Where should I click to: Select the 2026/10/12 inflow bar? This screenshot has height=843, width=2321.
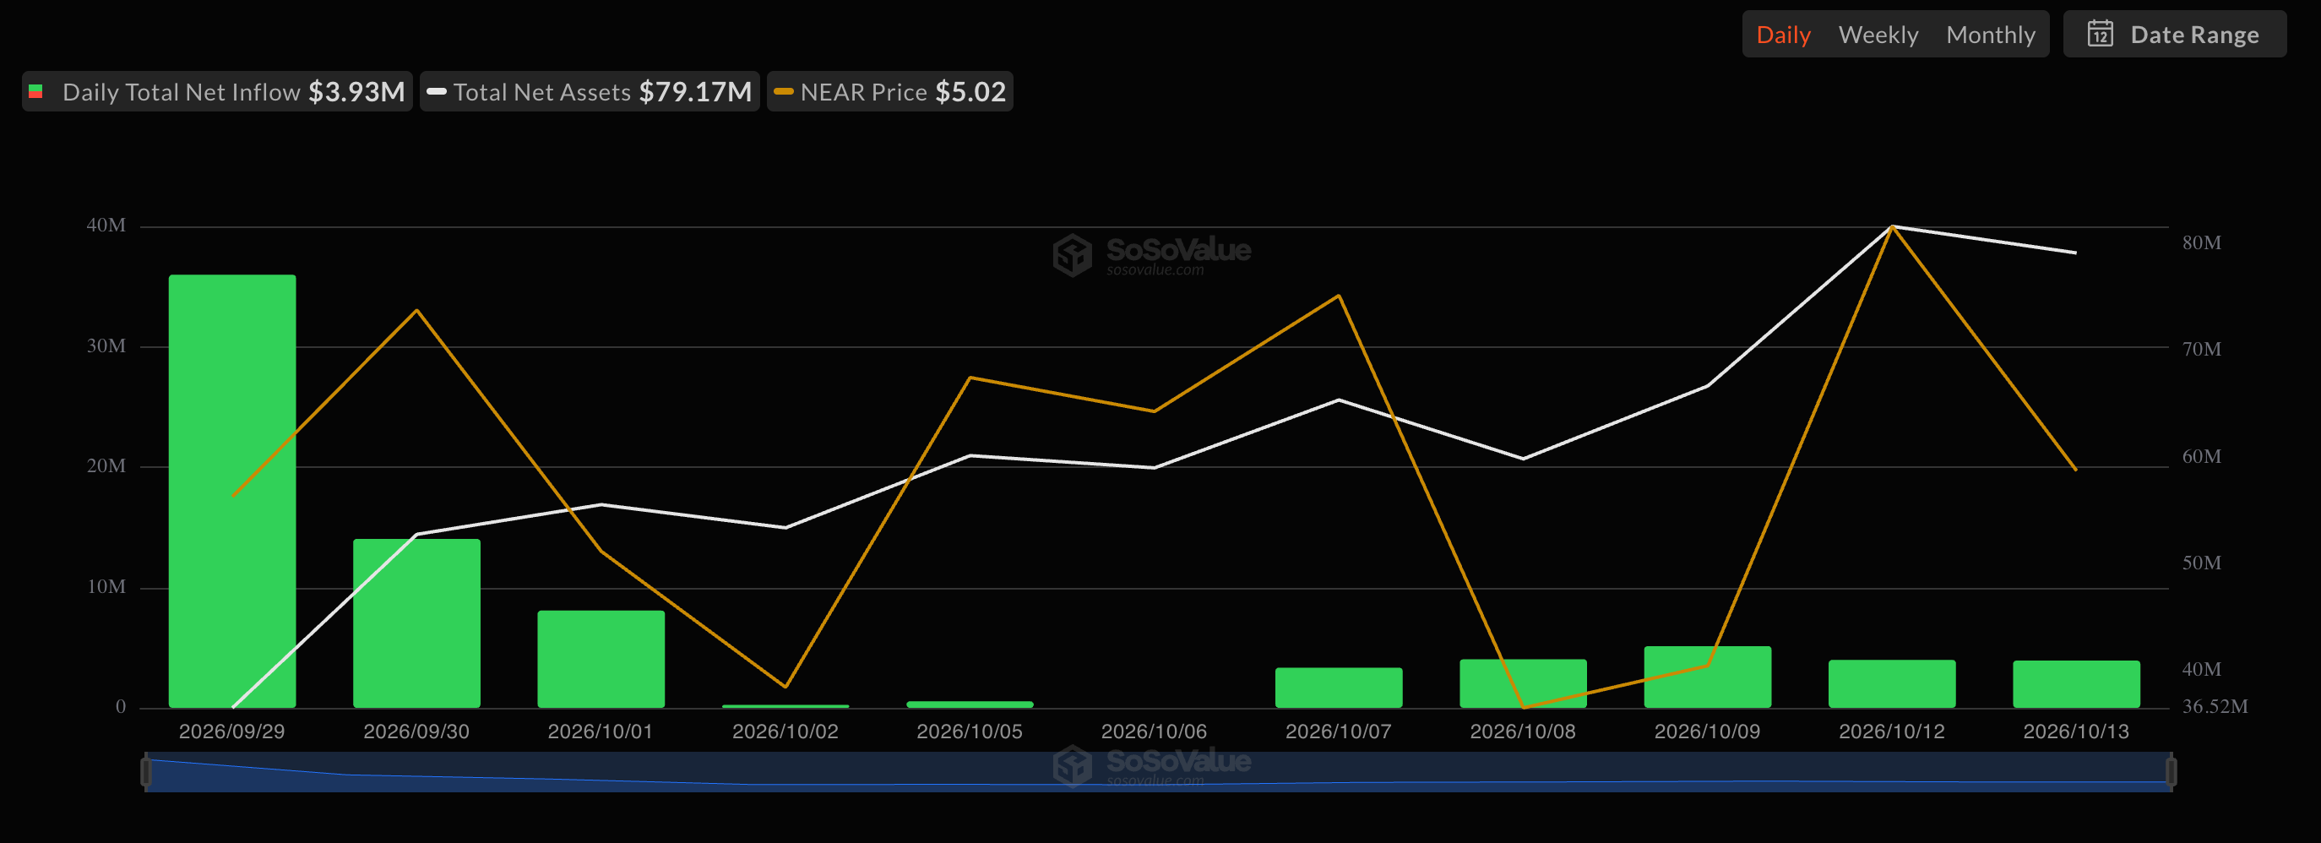(1892, 683)
